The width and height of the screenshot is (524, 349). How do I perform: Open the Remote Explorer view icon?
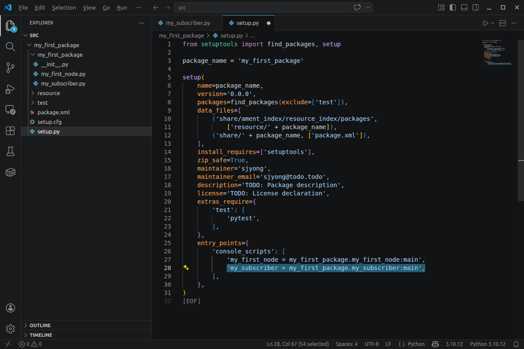coord(10,109)
